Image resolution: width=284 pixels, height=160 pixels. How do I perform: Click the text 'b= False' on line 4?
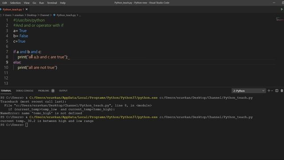tap(21, 36)
